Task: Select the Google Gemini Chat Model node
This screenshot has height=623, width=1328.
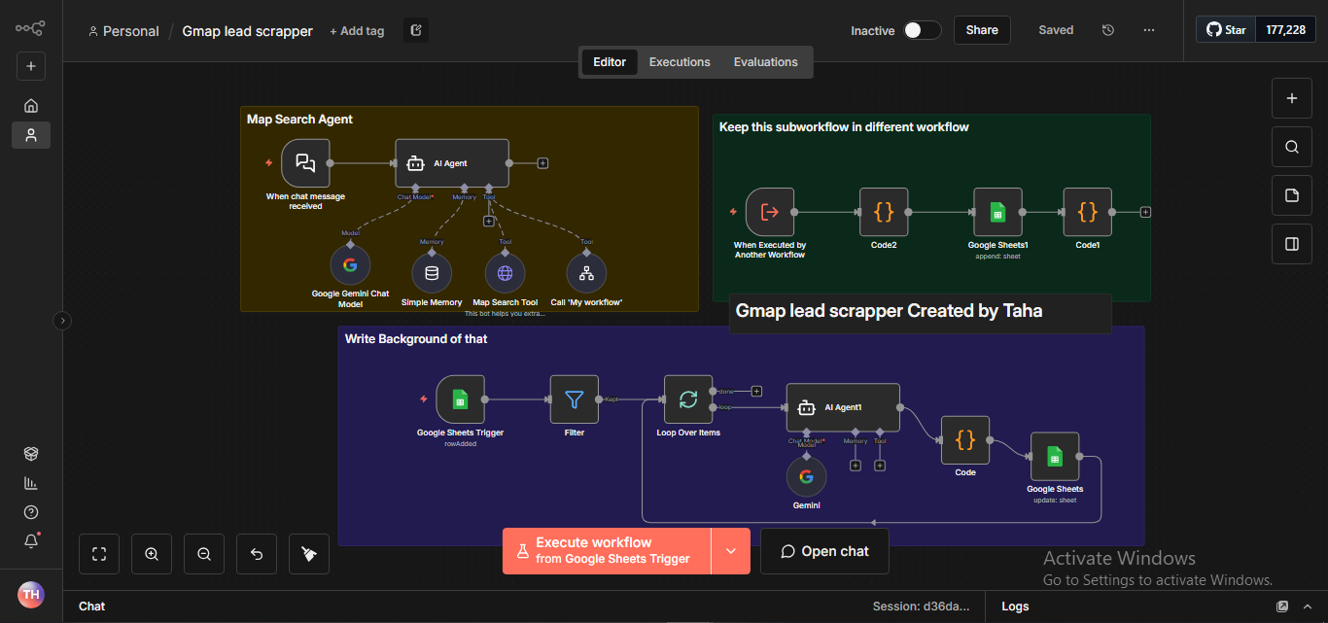Action: coord(350,264)
